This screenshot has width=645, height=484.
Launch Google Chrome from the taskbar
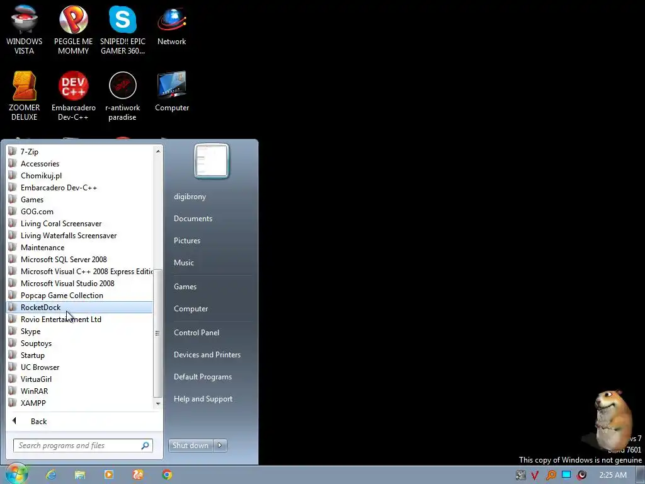(x=166, y=475)
